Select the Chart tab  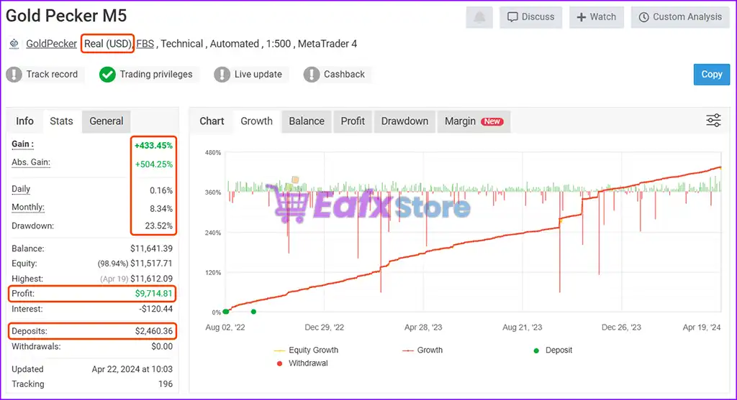click(x=212, y=121)
